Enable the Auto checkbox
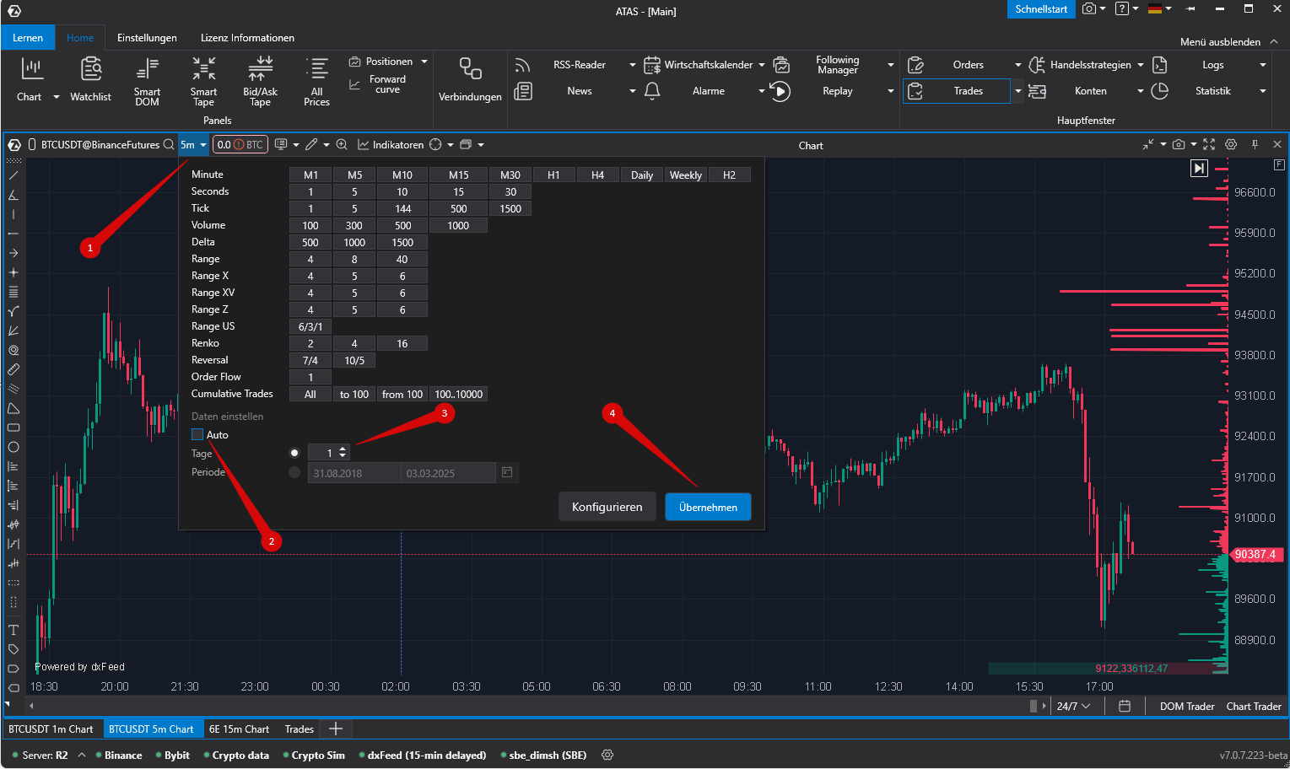 point(197,434)
